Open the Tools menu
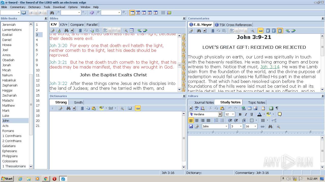 [47, 7]
